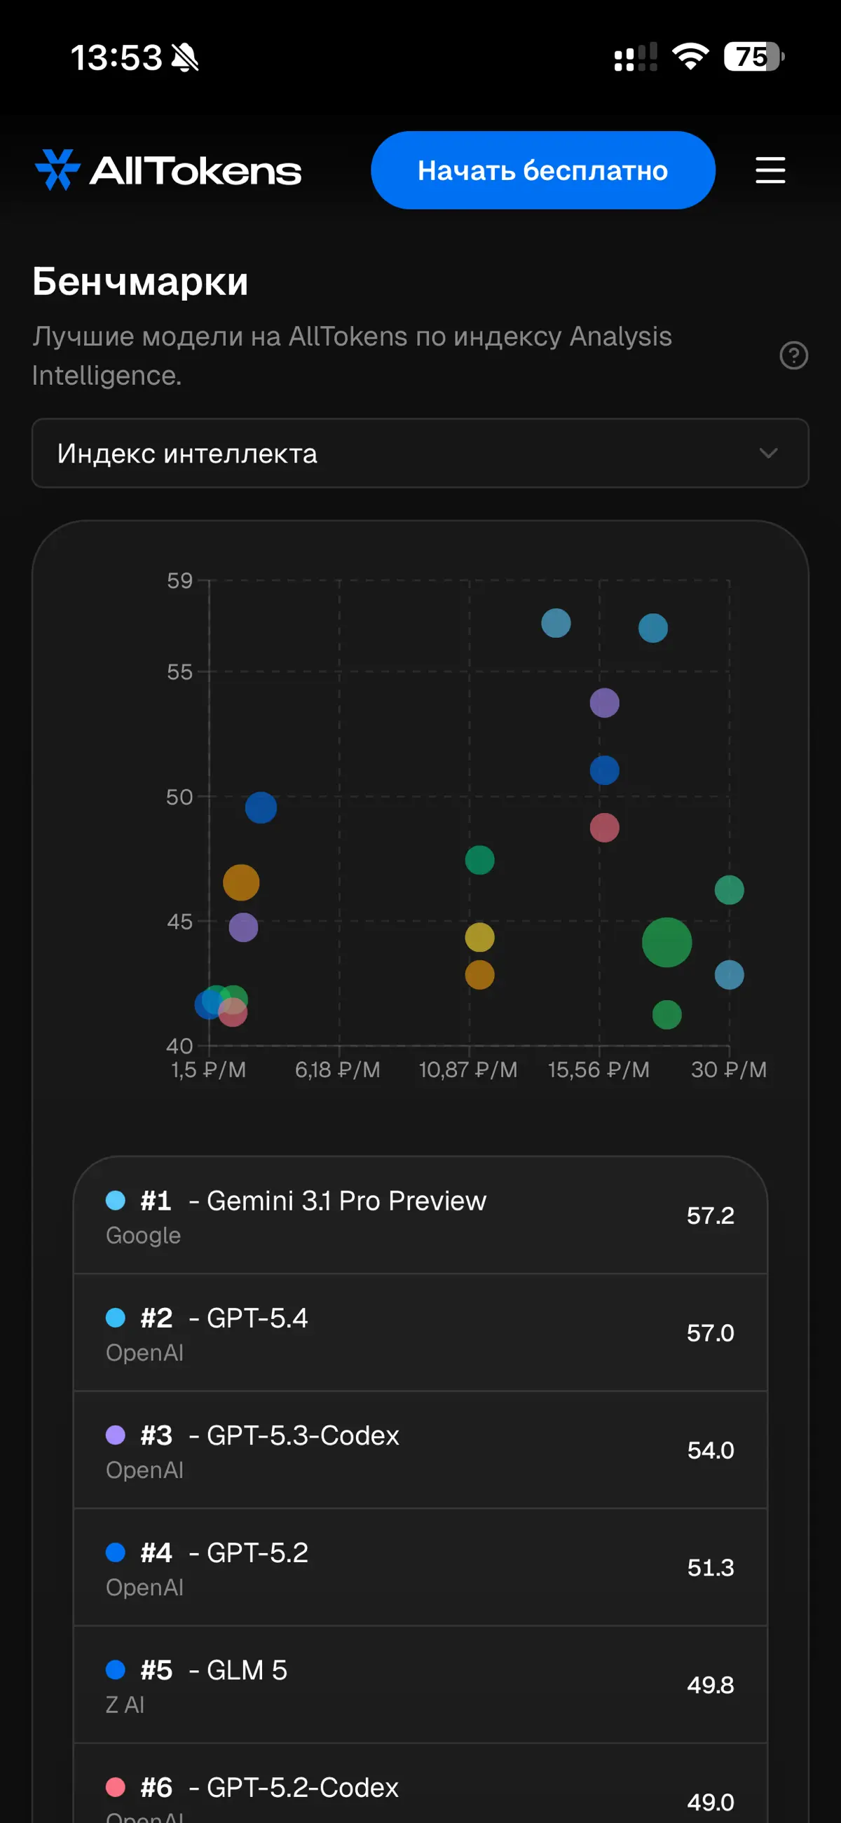The height and width of the screenshot is (1823, 841).
Task: Open the #5 GLM 5 entry
Action: pos(420,1685)
